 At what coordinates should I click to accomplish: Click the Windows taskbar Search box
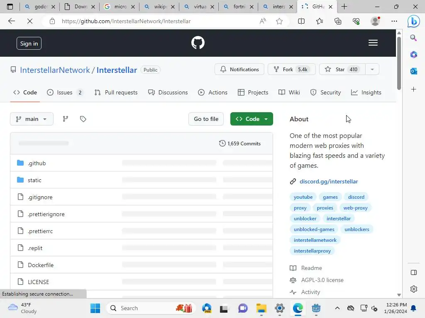point(151,308)
